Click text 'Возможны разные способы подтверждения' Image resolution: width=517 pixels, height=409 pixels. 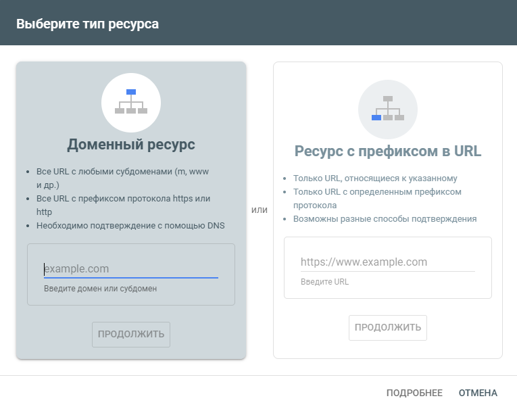click(385, 219)
